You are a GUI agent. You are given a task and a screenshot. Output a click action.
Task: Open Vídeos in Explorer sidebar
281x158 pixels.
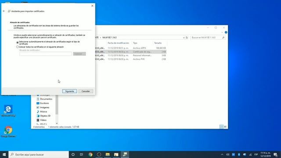click(43, 120)
